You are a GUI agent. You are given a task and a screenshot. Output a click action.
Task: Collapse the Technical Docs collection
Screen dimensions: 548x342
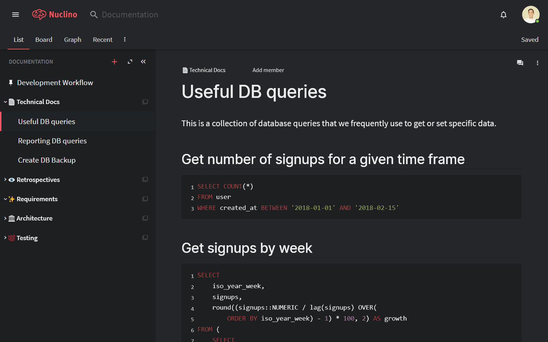pyautogui.click(x=5, y=102)
